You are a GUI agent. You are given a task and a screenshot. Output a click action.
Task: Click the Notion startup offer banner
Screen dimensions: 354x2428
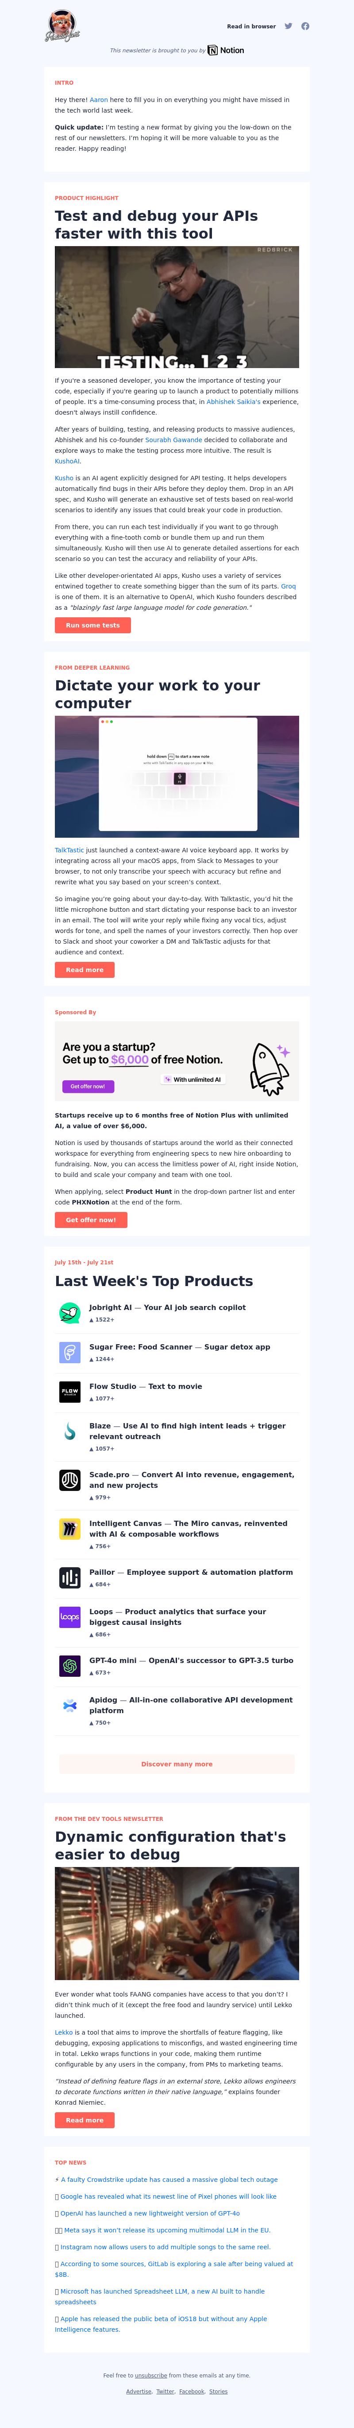[177, 1061]
